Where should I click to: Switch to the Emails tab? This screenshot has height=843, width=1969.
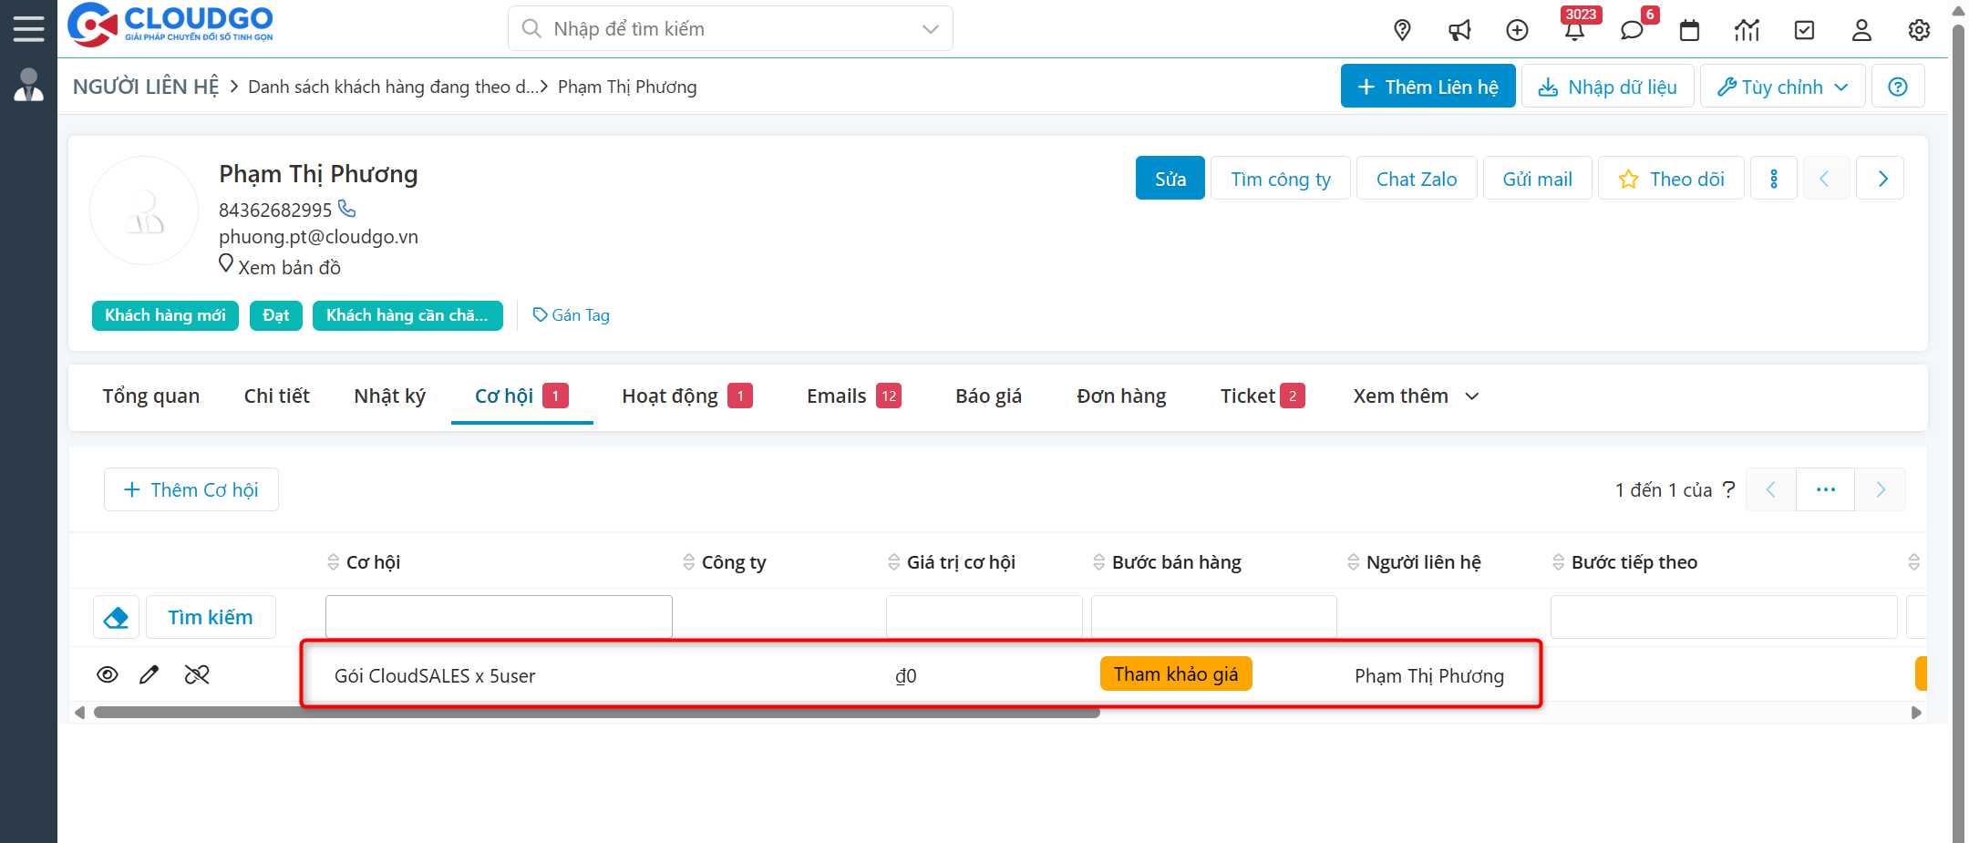[x=836, y=396]
